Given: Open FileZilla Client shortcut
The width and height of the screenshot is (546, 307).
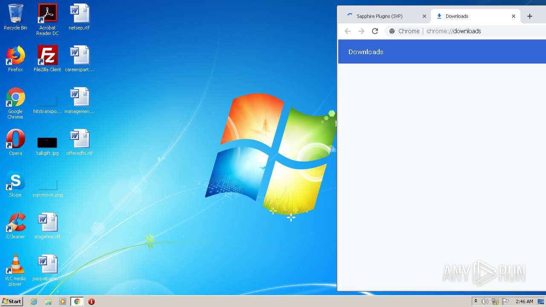Looking at the screenshot, I should tap(47, 59).
